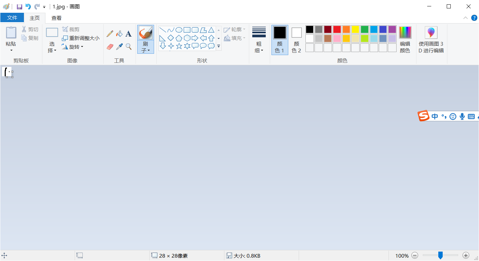479x261 pixels.
Task: Click the zoom out minus button
Action: pos(415,256)
